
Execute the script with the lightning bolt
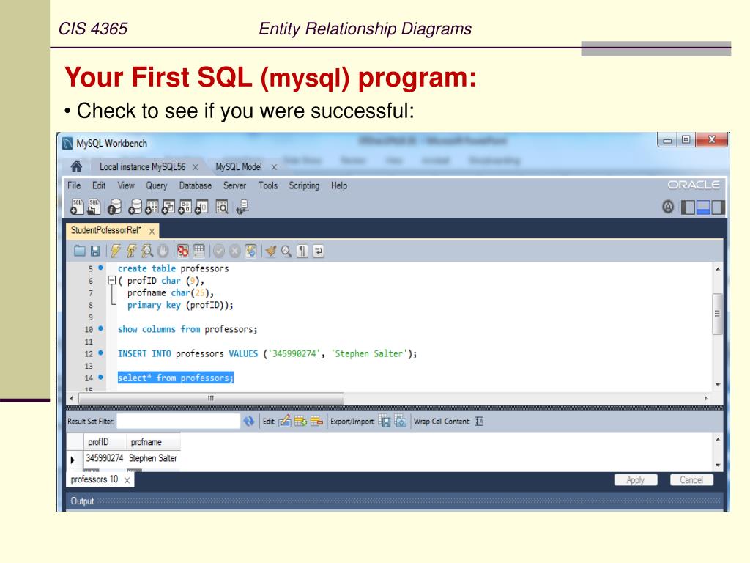[x=115, y=251]
